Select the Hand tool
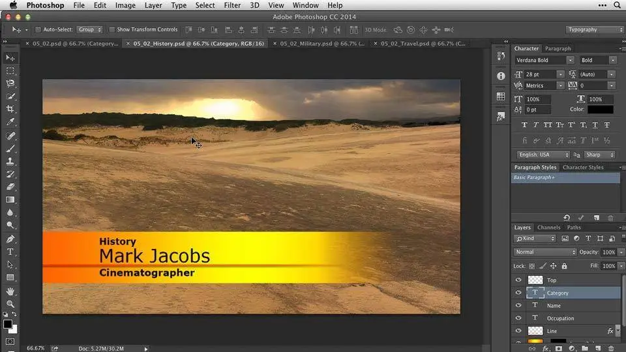 click(x=10, y=291)
